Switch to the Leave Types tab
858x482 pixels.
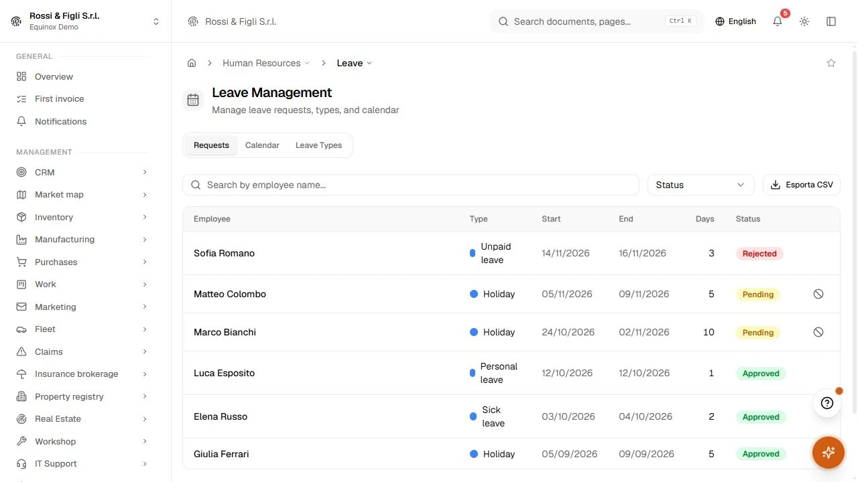point(318,145)
